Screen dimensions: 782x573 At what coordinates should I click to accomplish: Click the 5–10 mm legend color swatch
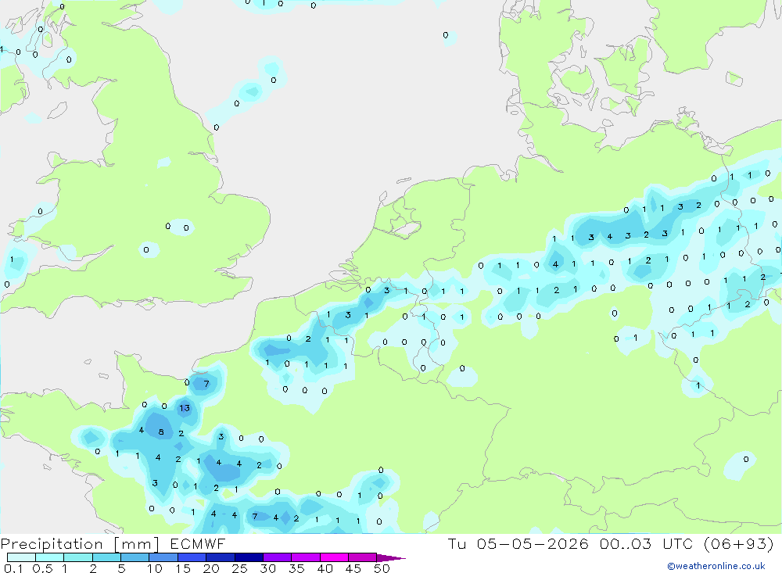point(135,557)
